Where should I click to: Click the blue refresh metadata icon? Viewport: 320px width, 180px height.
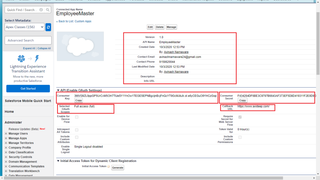coord(48,27)
